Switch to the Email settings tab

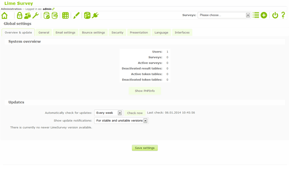click(66, 33)
